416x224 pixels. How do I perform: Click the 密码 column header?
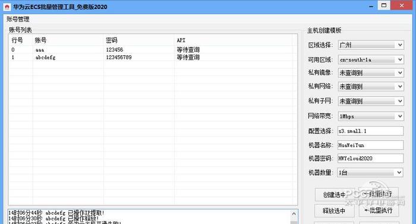(x=138, y=40)
